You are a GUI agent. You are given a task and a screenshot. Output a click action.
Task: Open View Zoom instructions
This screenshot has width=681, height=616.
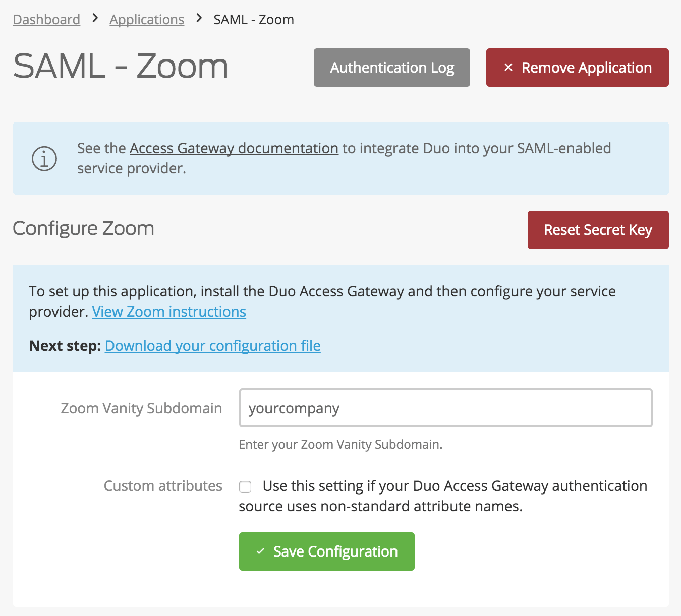(x=169, y=312)
